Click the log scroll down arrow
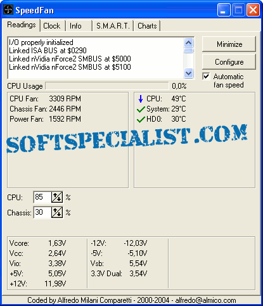This screenshot has height=306, width=263. 188,73
